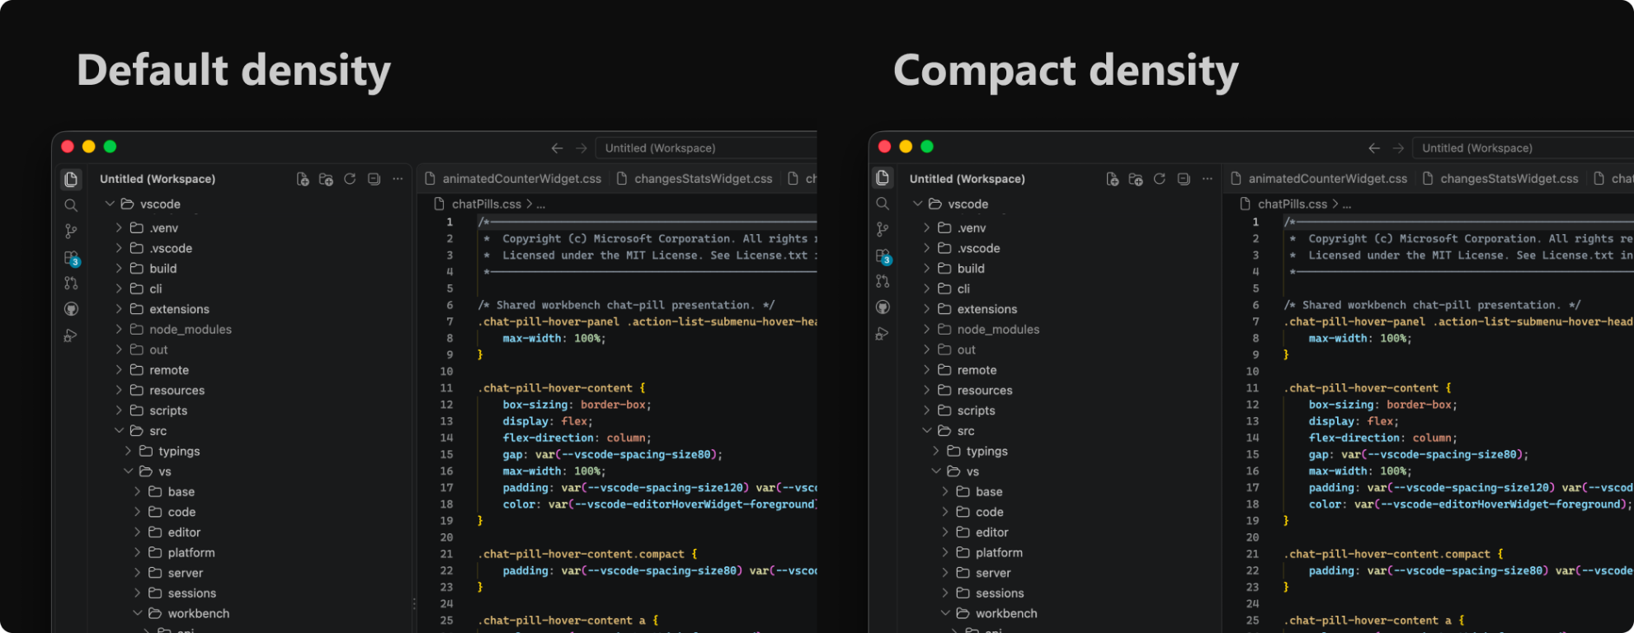1634x633 pixels.
Task: Click New File icon in Default density explorer
Action: (x=303, y=179)
